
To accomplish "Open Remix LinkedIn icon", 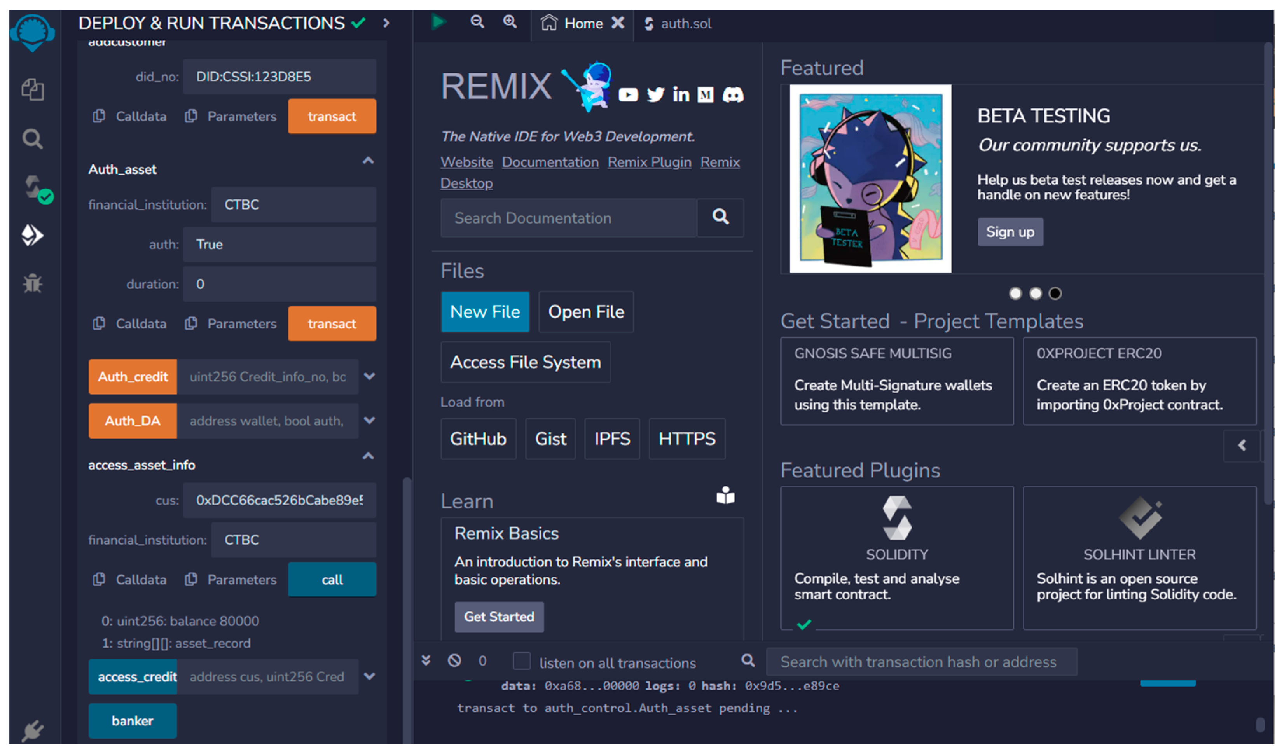I will pos(681,94).
